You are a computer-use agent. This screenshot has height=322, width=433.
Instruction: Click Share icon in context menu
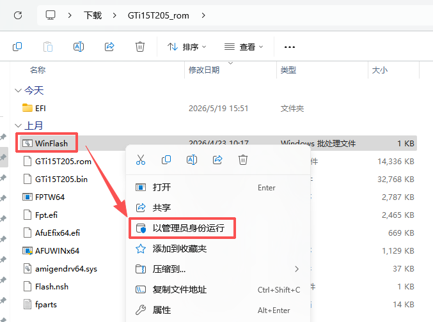pyautogui.click(x=217, y=160)
